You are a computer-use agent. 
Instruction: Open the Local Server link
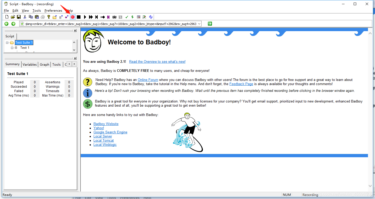pyautogui.click(x=103, y=136)
